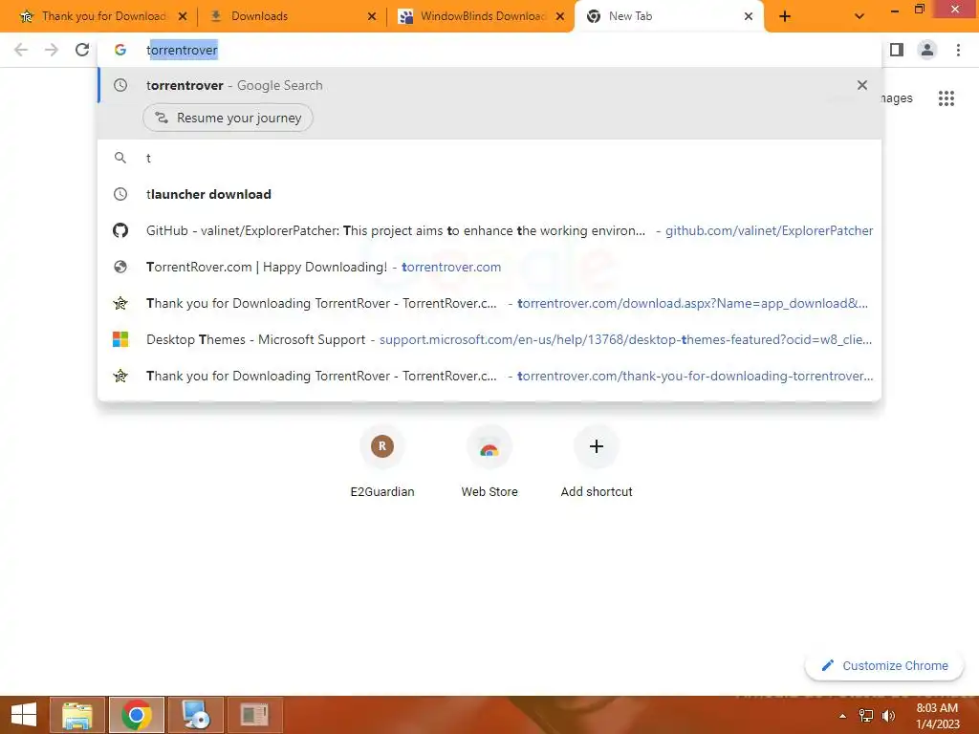Click the Google G icon in address bar
This screenshot has height=734, width=979.
pos(120,50)
